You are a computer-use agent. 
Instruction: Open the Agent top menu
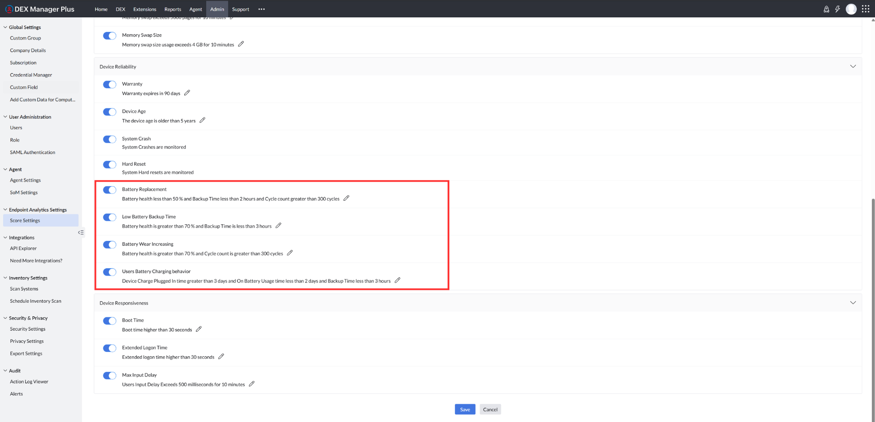coord(196,9)
